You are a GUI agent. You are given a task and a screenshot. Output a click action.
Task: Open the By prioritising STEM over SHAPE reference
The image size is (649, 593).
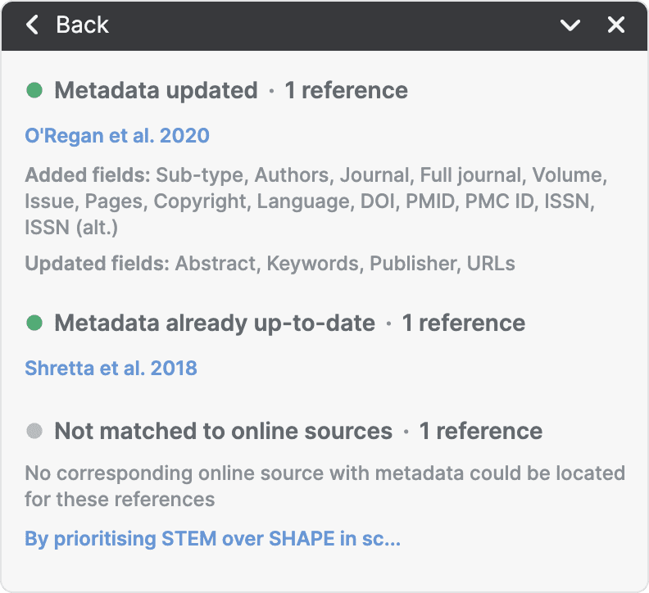coord(212,539)
